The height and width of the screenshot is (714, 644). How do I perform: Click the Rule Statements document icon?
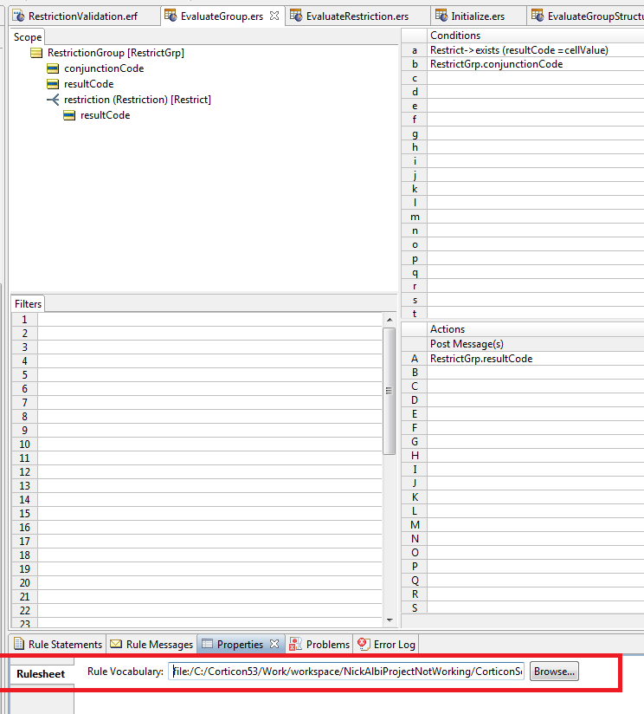pos(19,644)
